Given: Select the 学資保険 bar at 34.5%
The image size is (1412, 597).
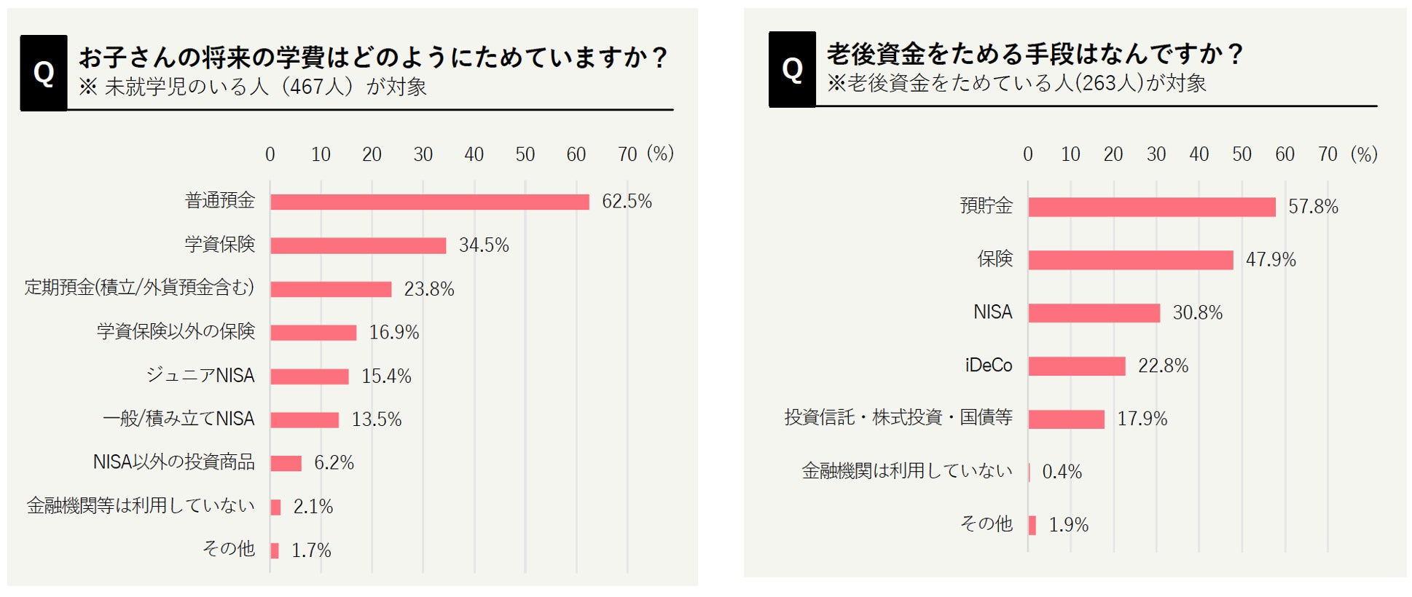Looking at the screenshot, I should pyautogui.click(x=358, y=245).
